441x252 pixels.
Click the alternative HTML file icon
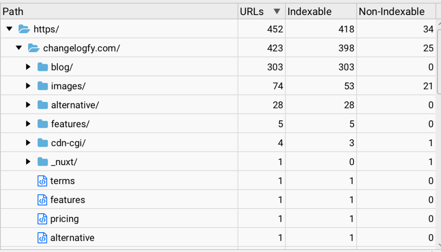[42, 238]
